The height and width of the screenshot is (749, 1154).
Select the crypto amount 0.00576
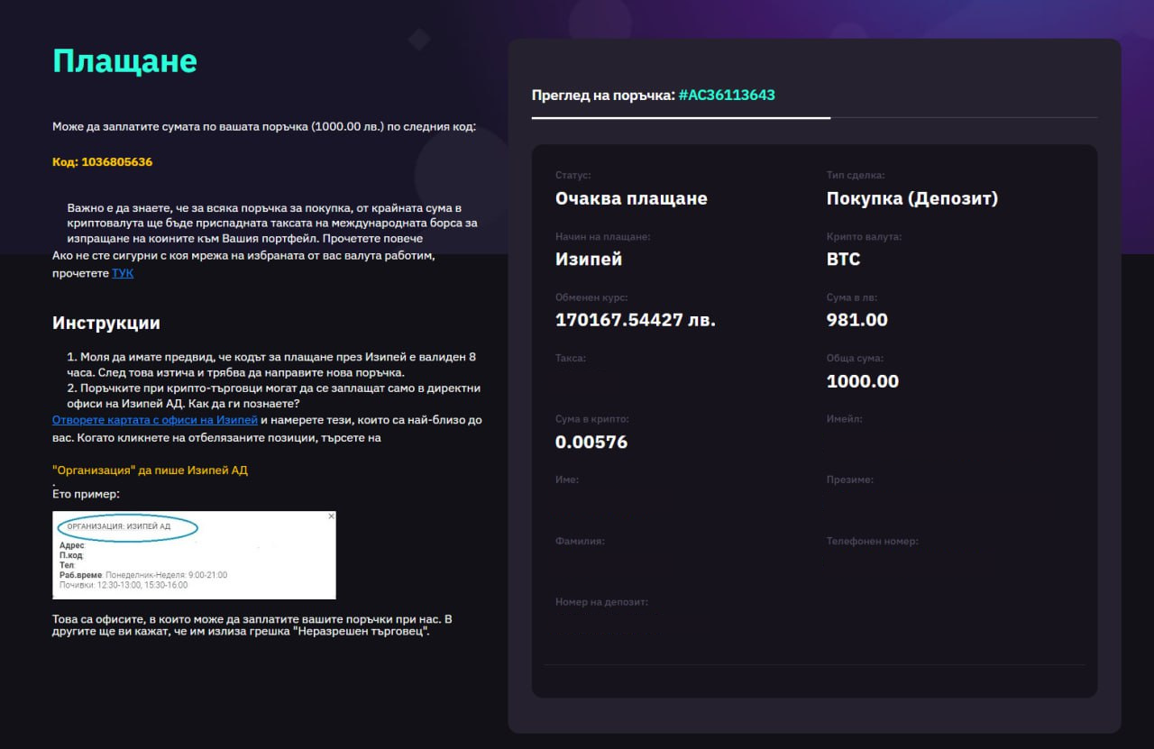591,442
